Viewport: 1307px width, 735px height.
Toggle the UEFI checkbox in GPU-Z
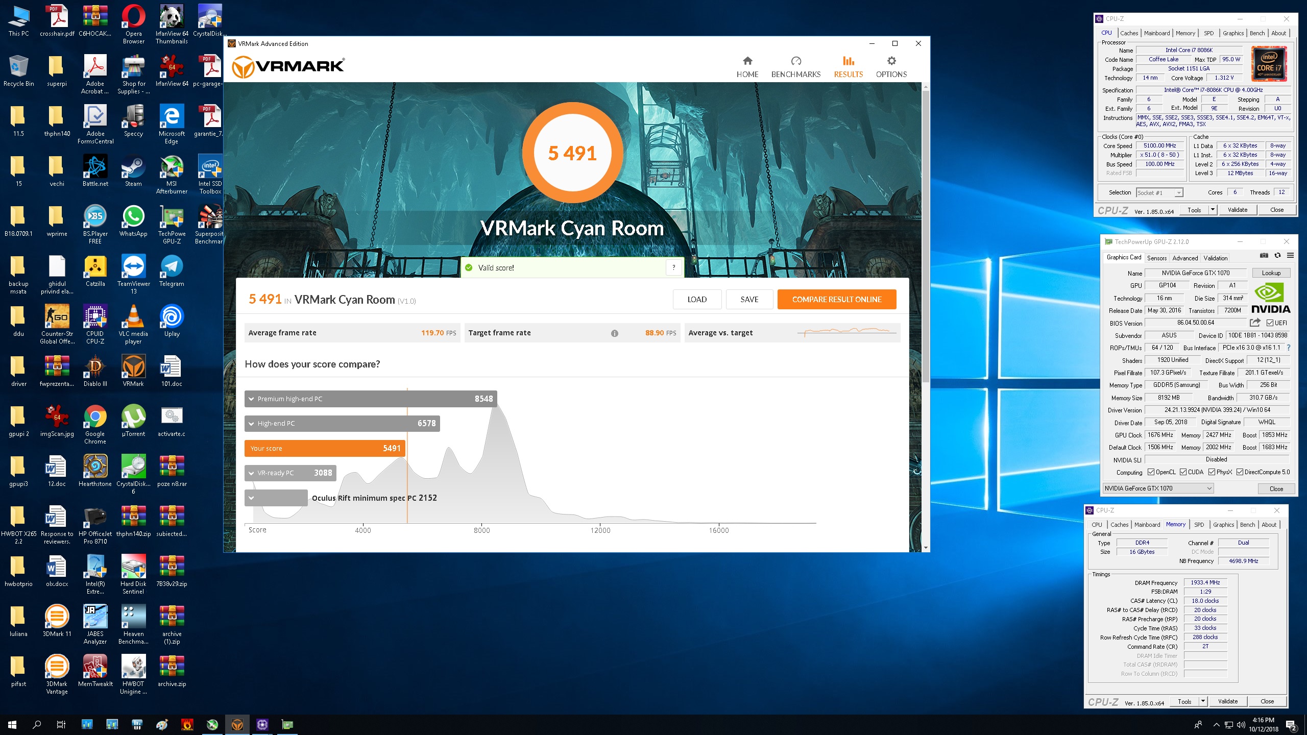click(1270, 323)
